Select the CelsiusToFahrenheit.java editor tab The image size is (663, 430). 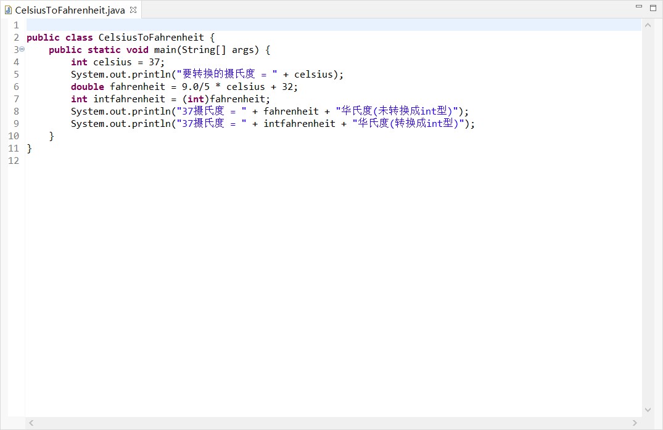tap(70, 10)
